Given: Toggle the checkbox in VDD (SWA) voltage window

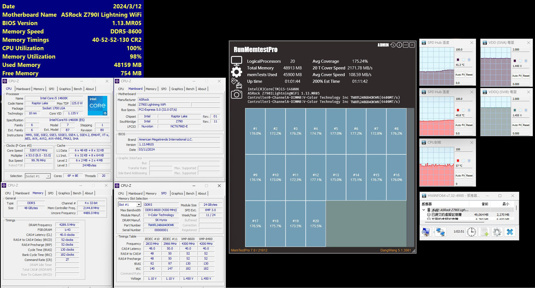Looking at the screenshot, I should pyautogui.click(x=521, y=61).
